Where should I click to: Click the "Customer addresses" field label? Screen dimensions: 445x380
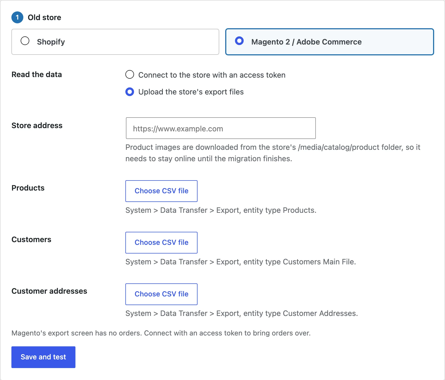click(49, 291)
